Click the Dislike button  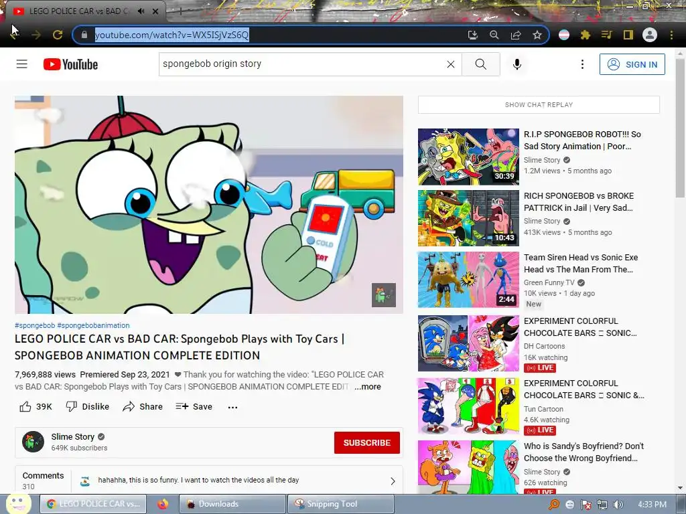click(88, 407)
